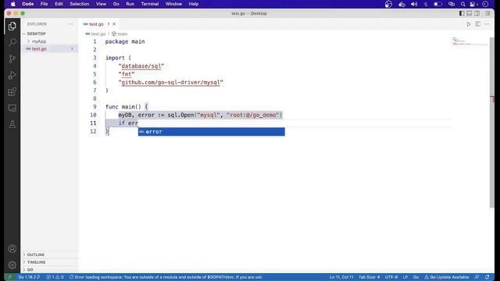The height and width of the screenshot is (281, 500).
Task: Toggle panel layout icon in title bar
Action: tap(469, 13)
